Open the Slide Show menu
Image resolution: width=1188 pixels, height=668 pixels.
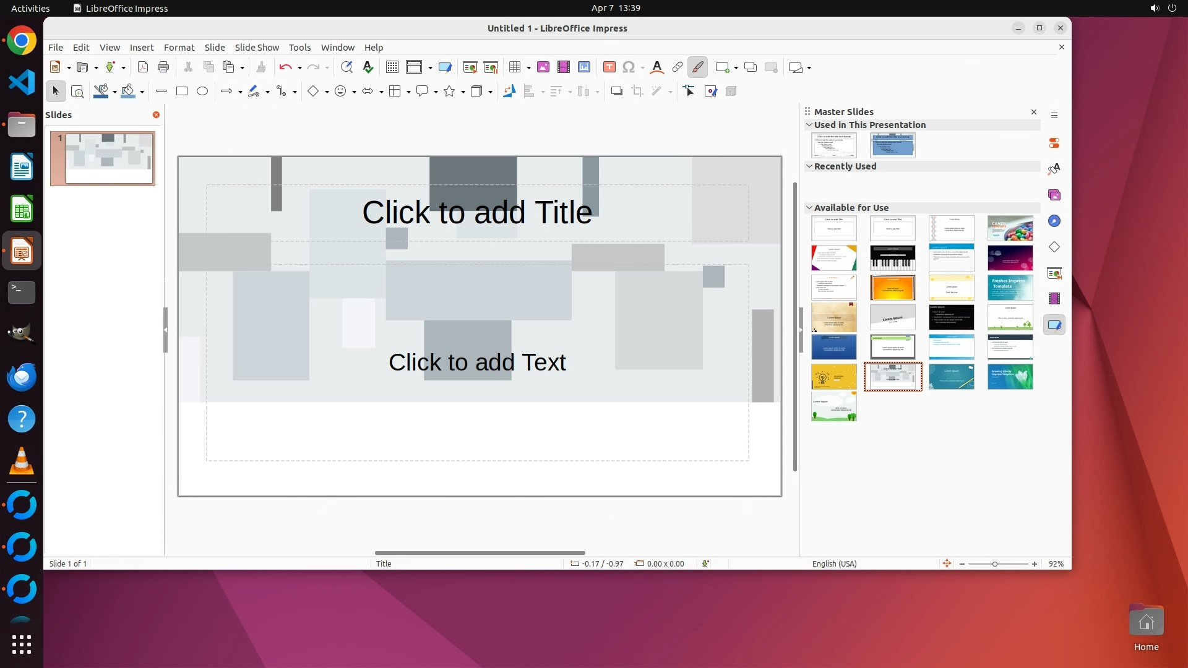tap(257, 48)
